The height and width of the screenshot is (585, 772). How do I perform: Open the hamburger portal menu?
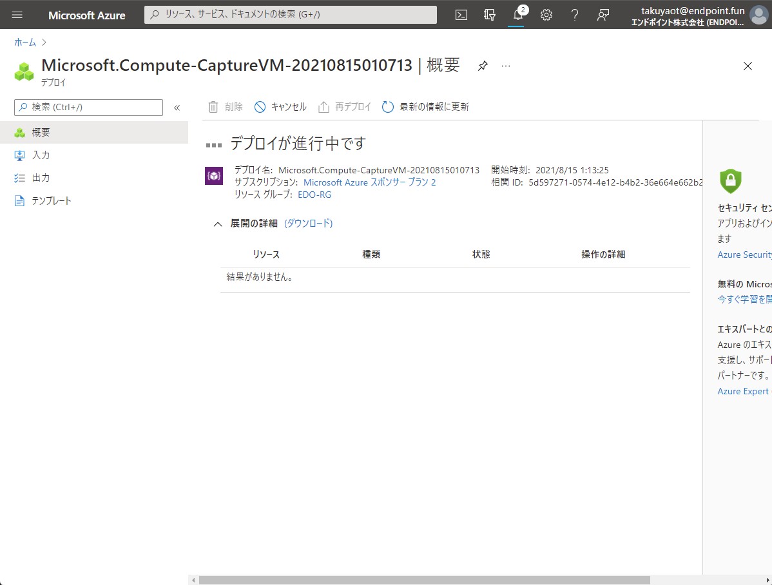[x=17, y=15]
